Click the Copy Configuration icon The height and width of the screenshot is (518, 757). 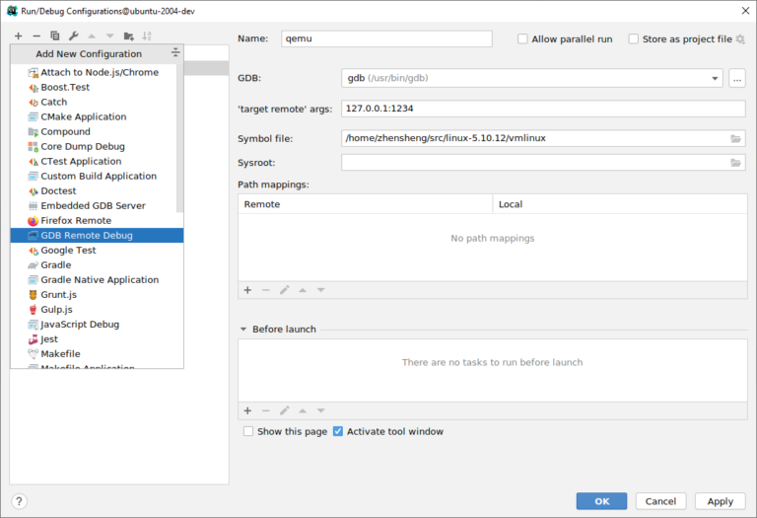[54, 36]
